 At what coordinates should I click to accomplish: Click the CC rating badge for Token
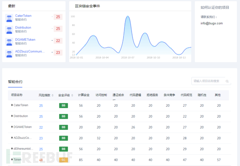pyautogui.click(x=64, y=160)
